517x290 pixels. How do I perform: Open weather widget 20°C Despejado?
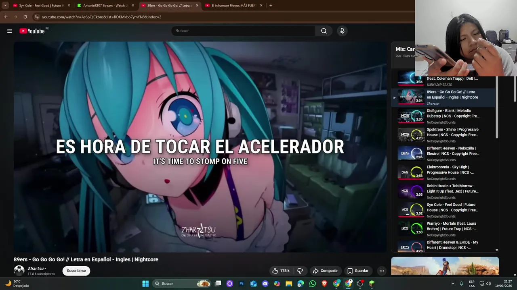tap(17, 284)
